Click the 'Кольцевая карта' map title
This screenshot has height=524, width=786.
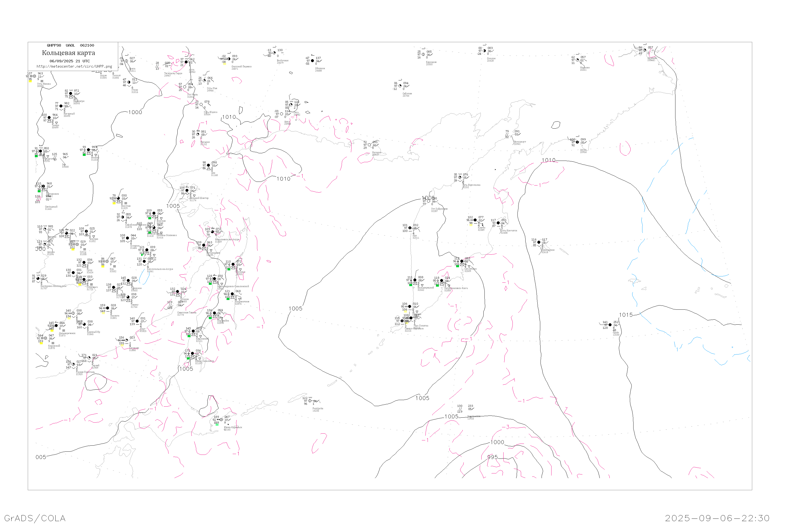[x=68, y=53]
